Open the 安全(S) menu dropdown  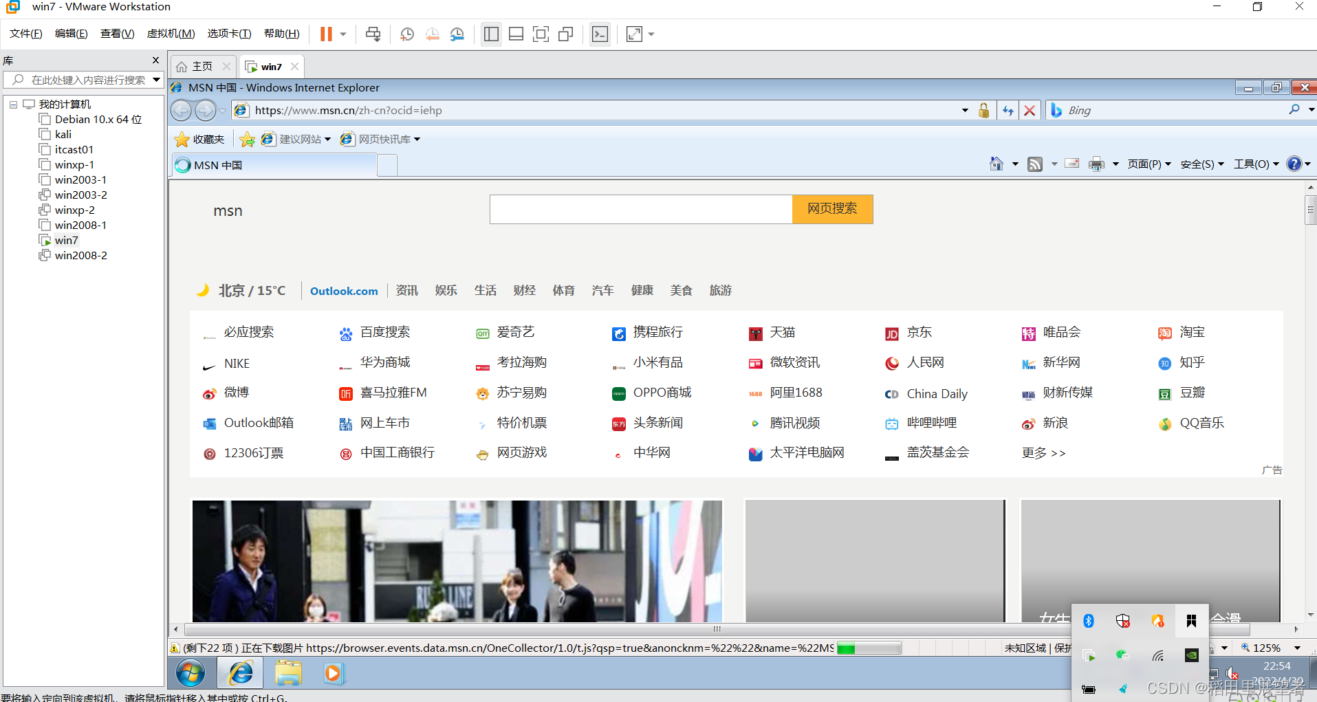coord(1202,164)
